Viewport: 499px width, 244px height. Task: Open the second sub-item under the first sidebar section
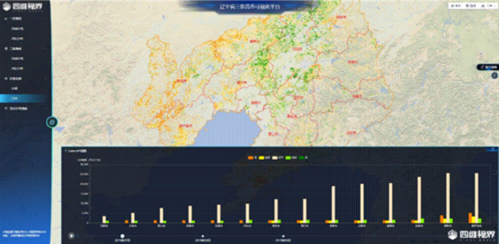tap(17, 38)
